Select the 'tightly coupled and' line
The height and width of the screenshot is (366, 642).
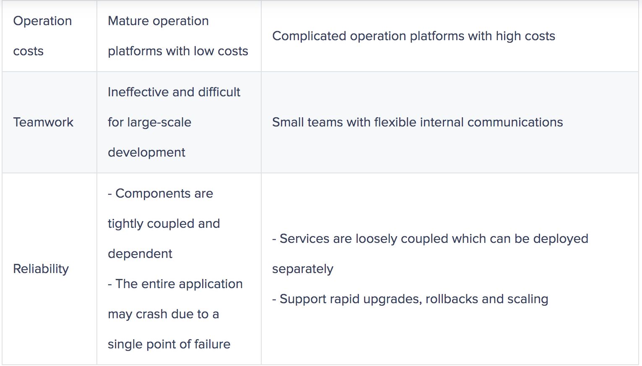[164, 224]
